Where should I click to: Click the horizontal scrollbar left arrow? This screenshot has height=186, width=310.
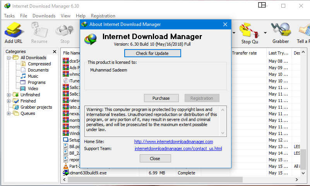tap(64, 180)
